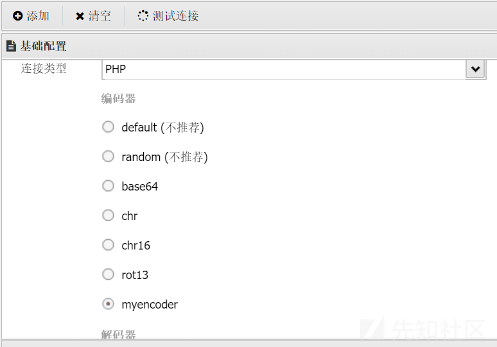Click the 连接类型 field label

coord(44,69)
